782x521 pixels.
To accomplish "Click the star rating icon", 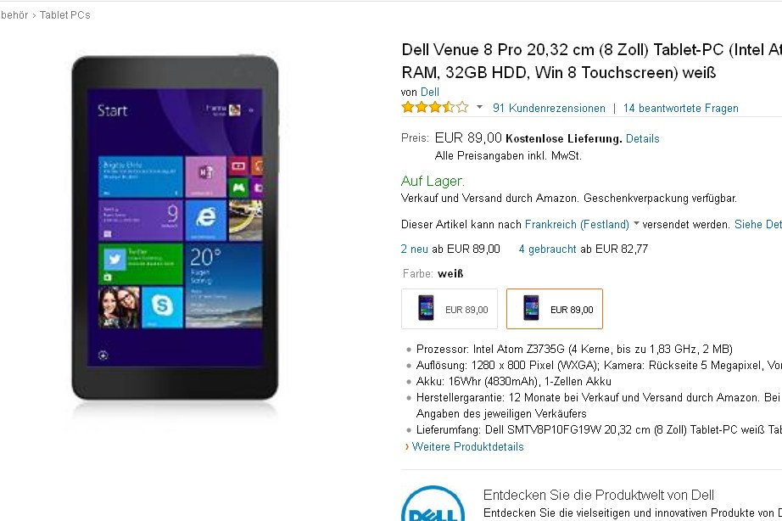I will click(x=435, y=107).
